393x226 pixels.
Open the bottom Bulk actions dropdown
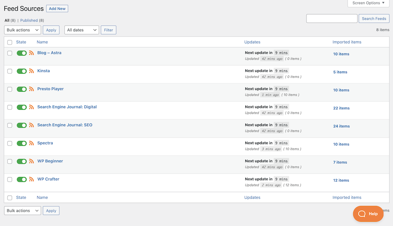point(22,210)
